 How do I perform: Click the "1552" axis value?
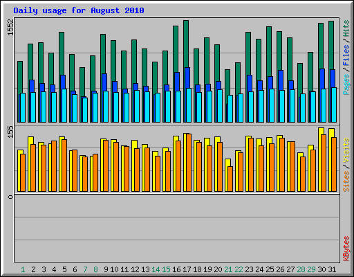10,27
